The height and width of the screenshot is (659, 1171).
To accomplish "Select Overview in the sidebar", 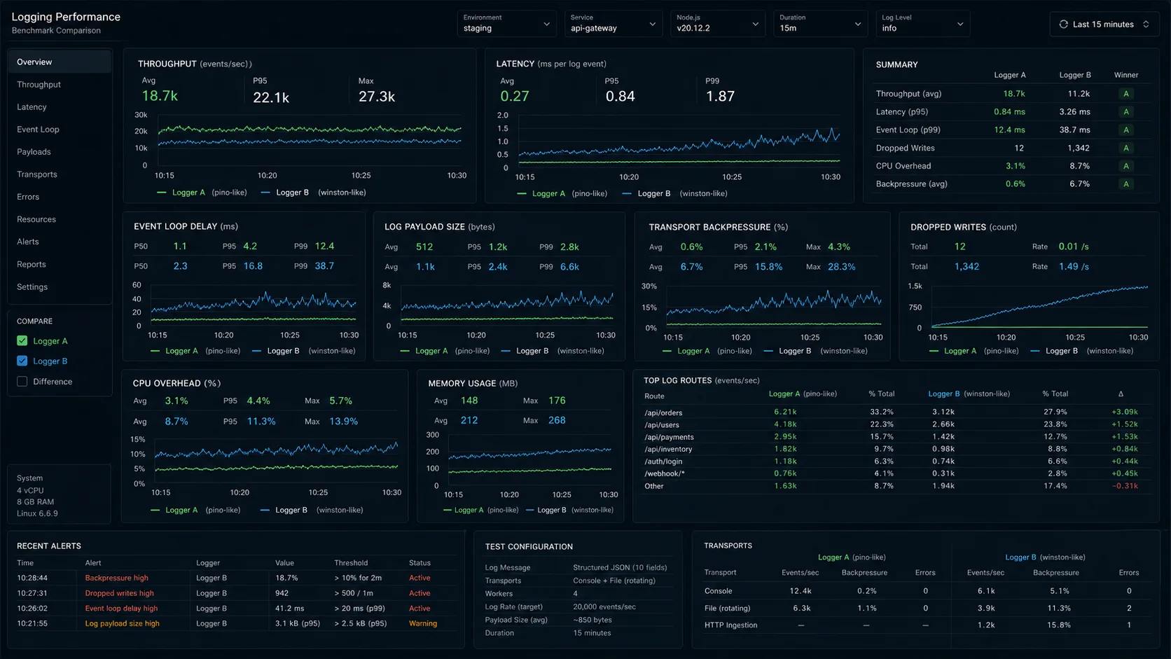I will click(60, 62).
